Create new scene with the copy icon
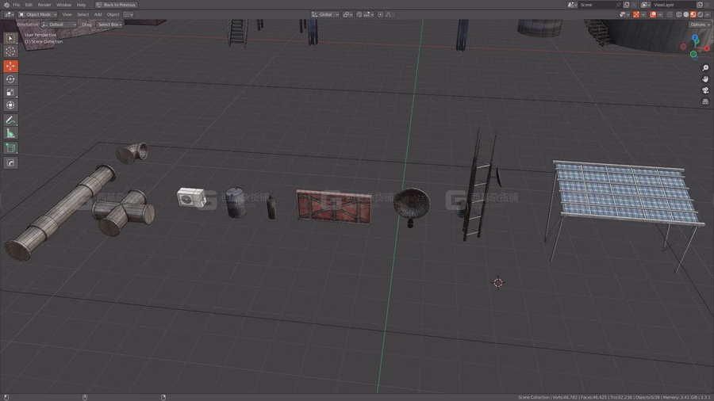This screenshot has width=714, height=401. coord(627,5)
